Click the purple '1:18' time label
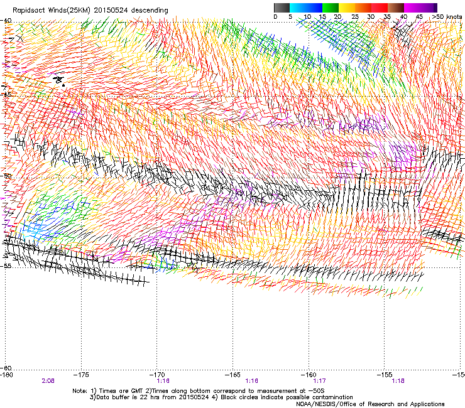 [398, 381]
